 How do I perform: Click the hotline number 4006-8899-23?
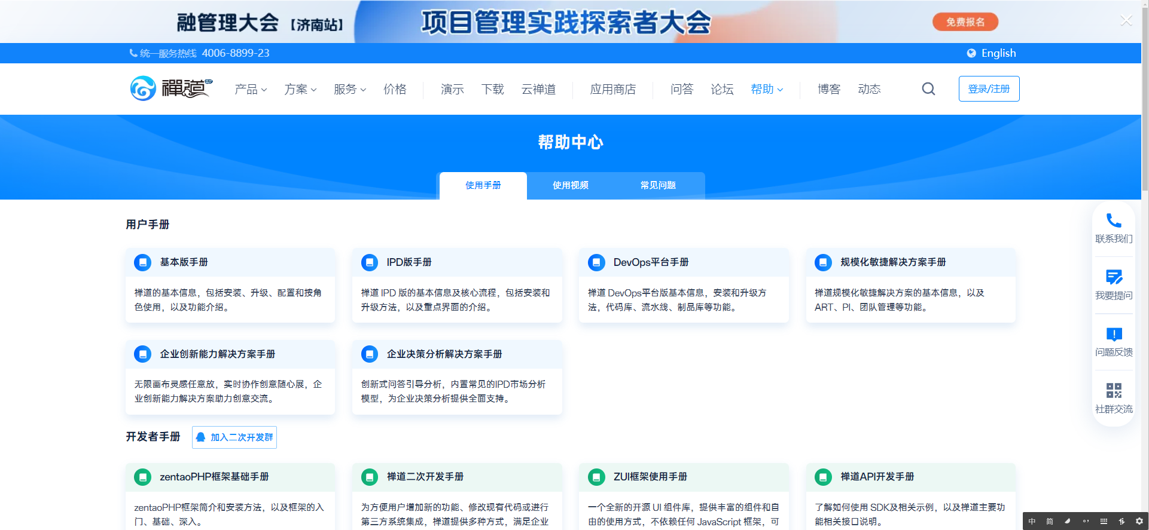click(x=236, y=53)
